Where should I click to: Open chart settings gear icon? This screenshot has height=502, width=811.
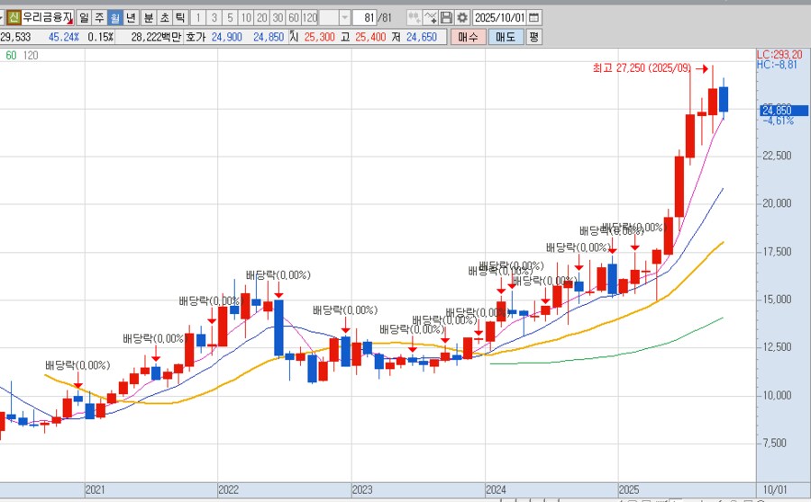click(x=461, y=17)
